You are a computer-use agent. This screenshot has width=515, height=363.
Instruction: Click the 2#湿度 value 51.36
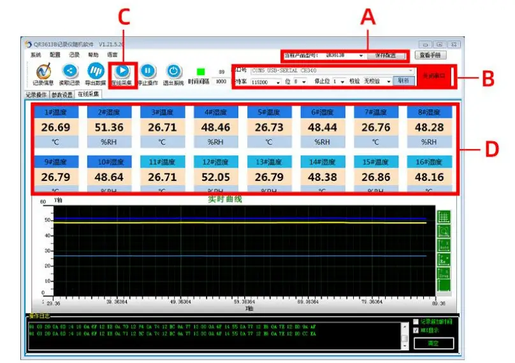(109, 127)
